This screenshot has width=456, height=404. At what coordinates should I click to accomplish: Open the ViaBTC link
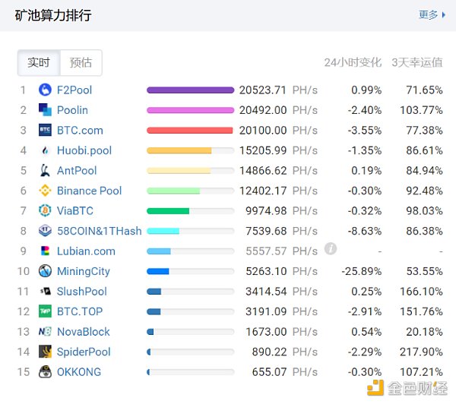75,210
